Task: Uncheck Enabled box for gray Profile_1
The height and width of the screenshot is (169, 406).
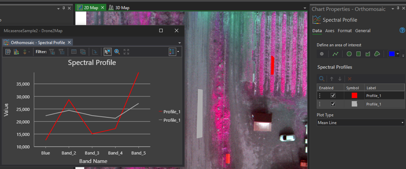Action: [x=333, y=104]
